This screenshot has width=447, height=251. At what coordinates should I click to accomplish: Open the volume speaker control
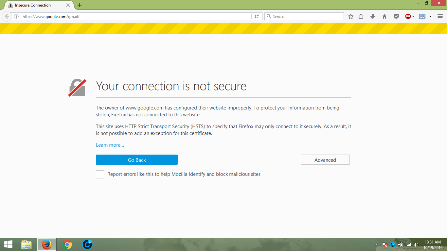tap(416, 244)
